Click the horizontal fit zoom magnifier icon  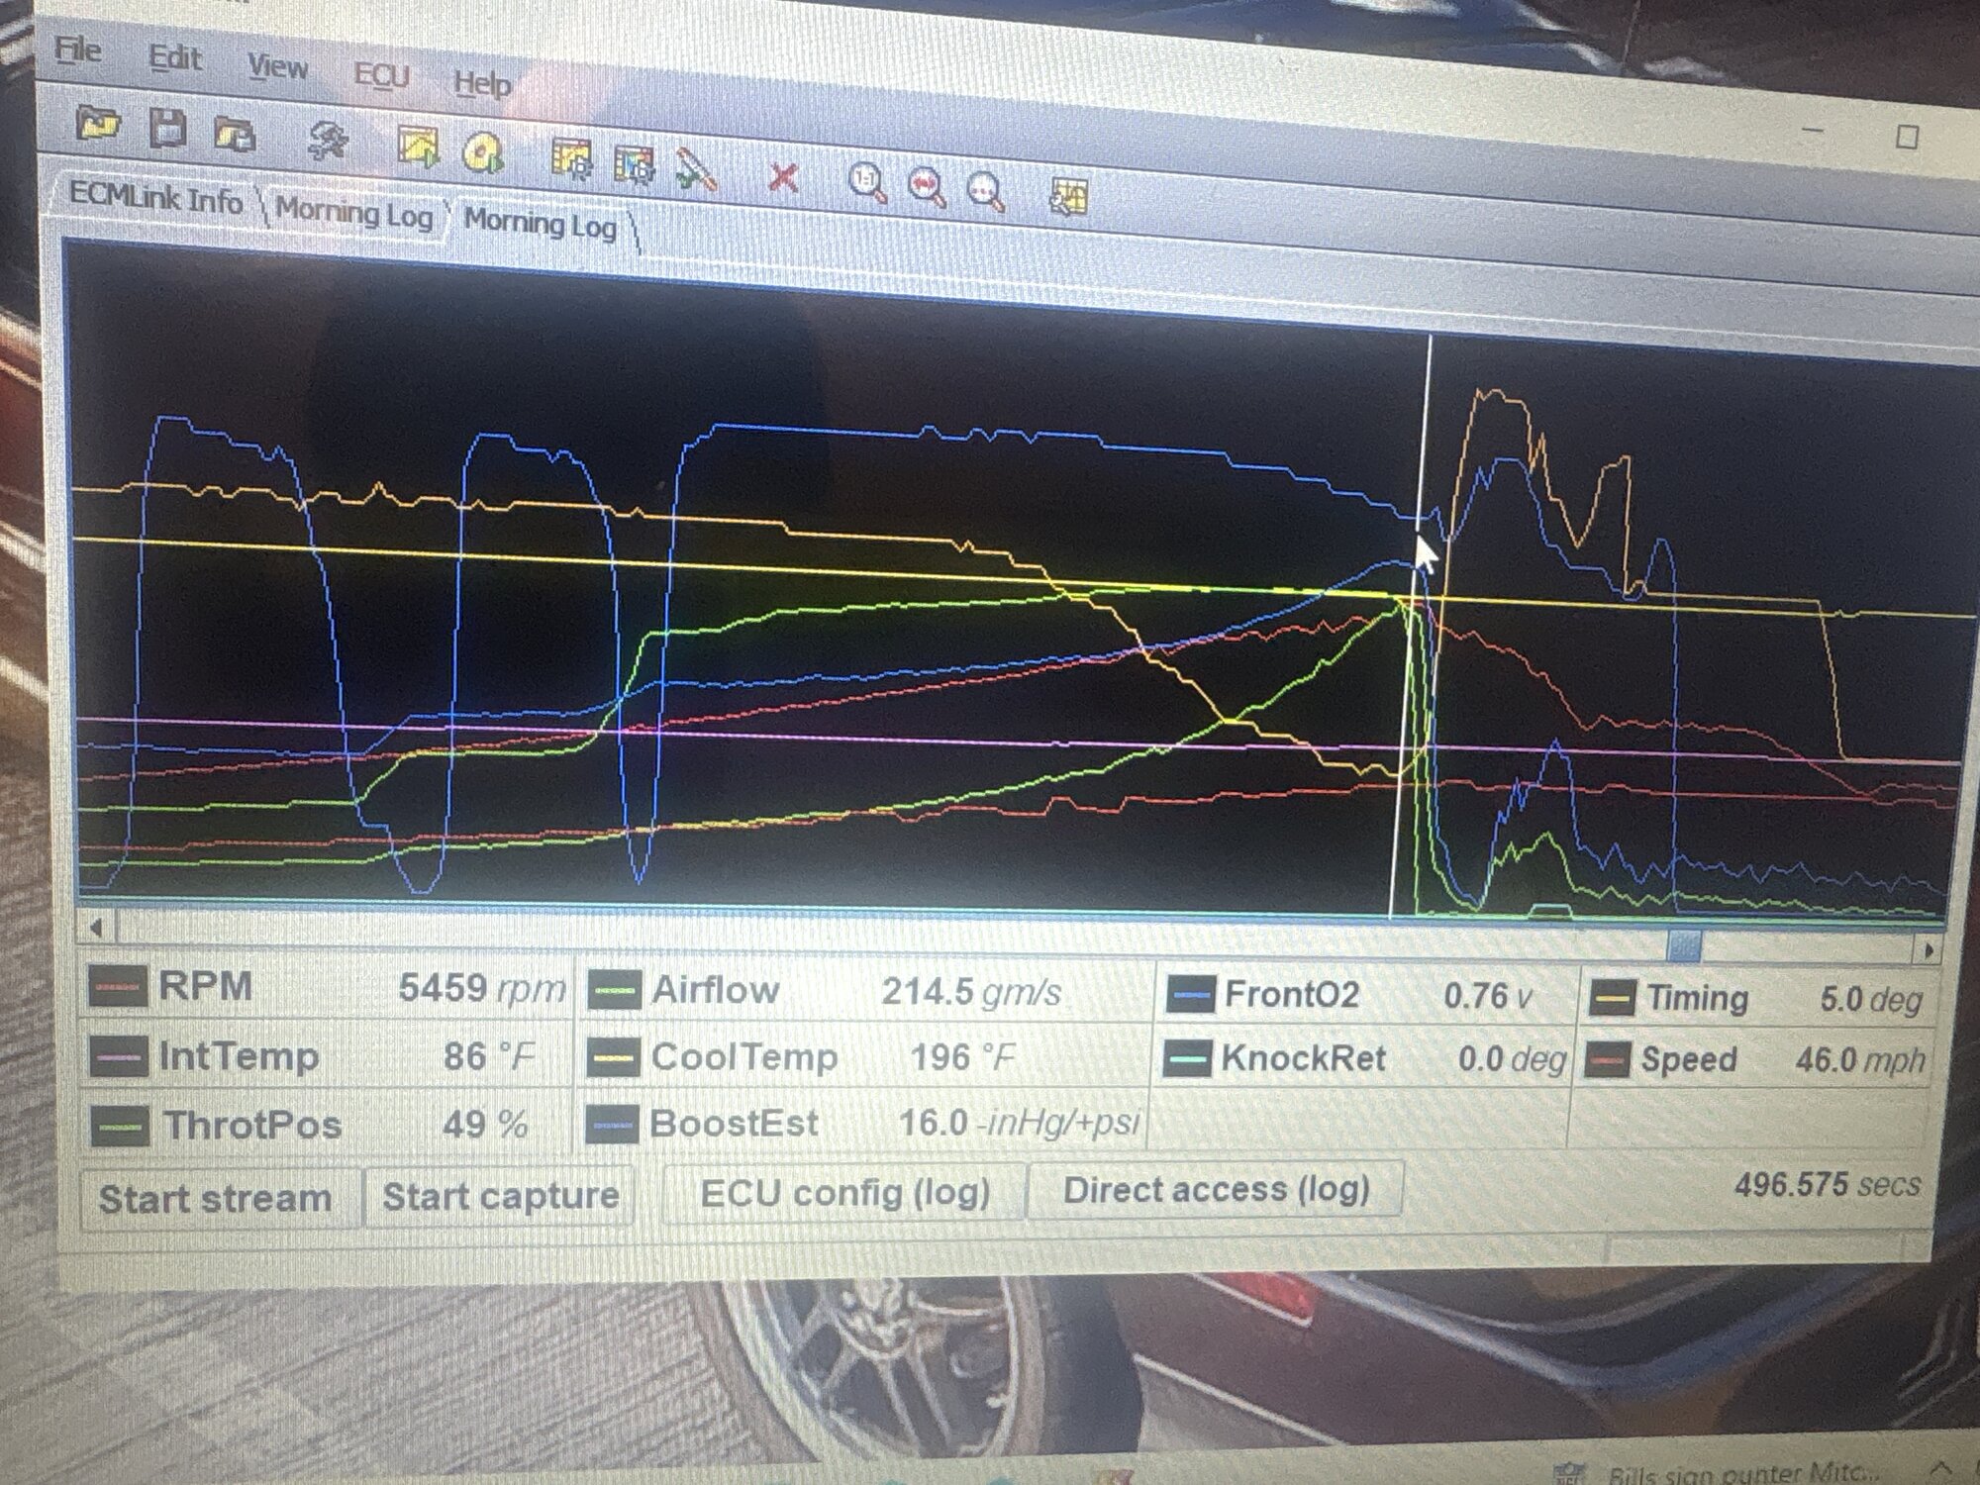(927, 186)
